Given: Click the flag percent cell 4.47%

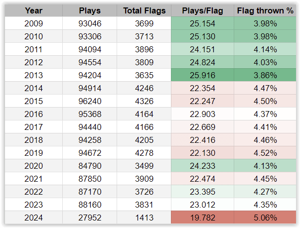Looking at the screenshot, I should pos(265,88).
